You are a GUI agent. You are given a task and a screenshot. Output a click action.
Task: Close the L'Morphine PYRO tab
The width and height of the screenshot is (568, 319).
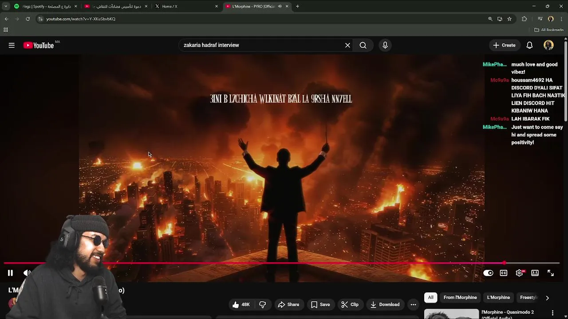coord(287,6)
